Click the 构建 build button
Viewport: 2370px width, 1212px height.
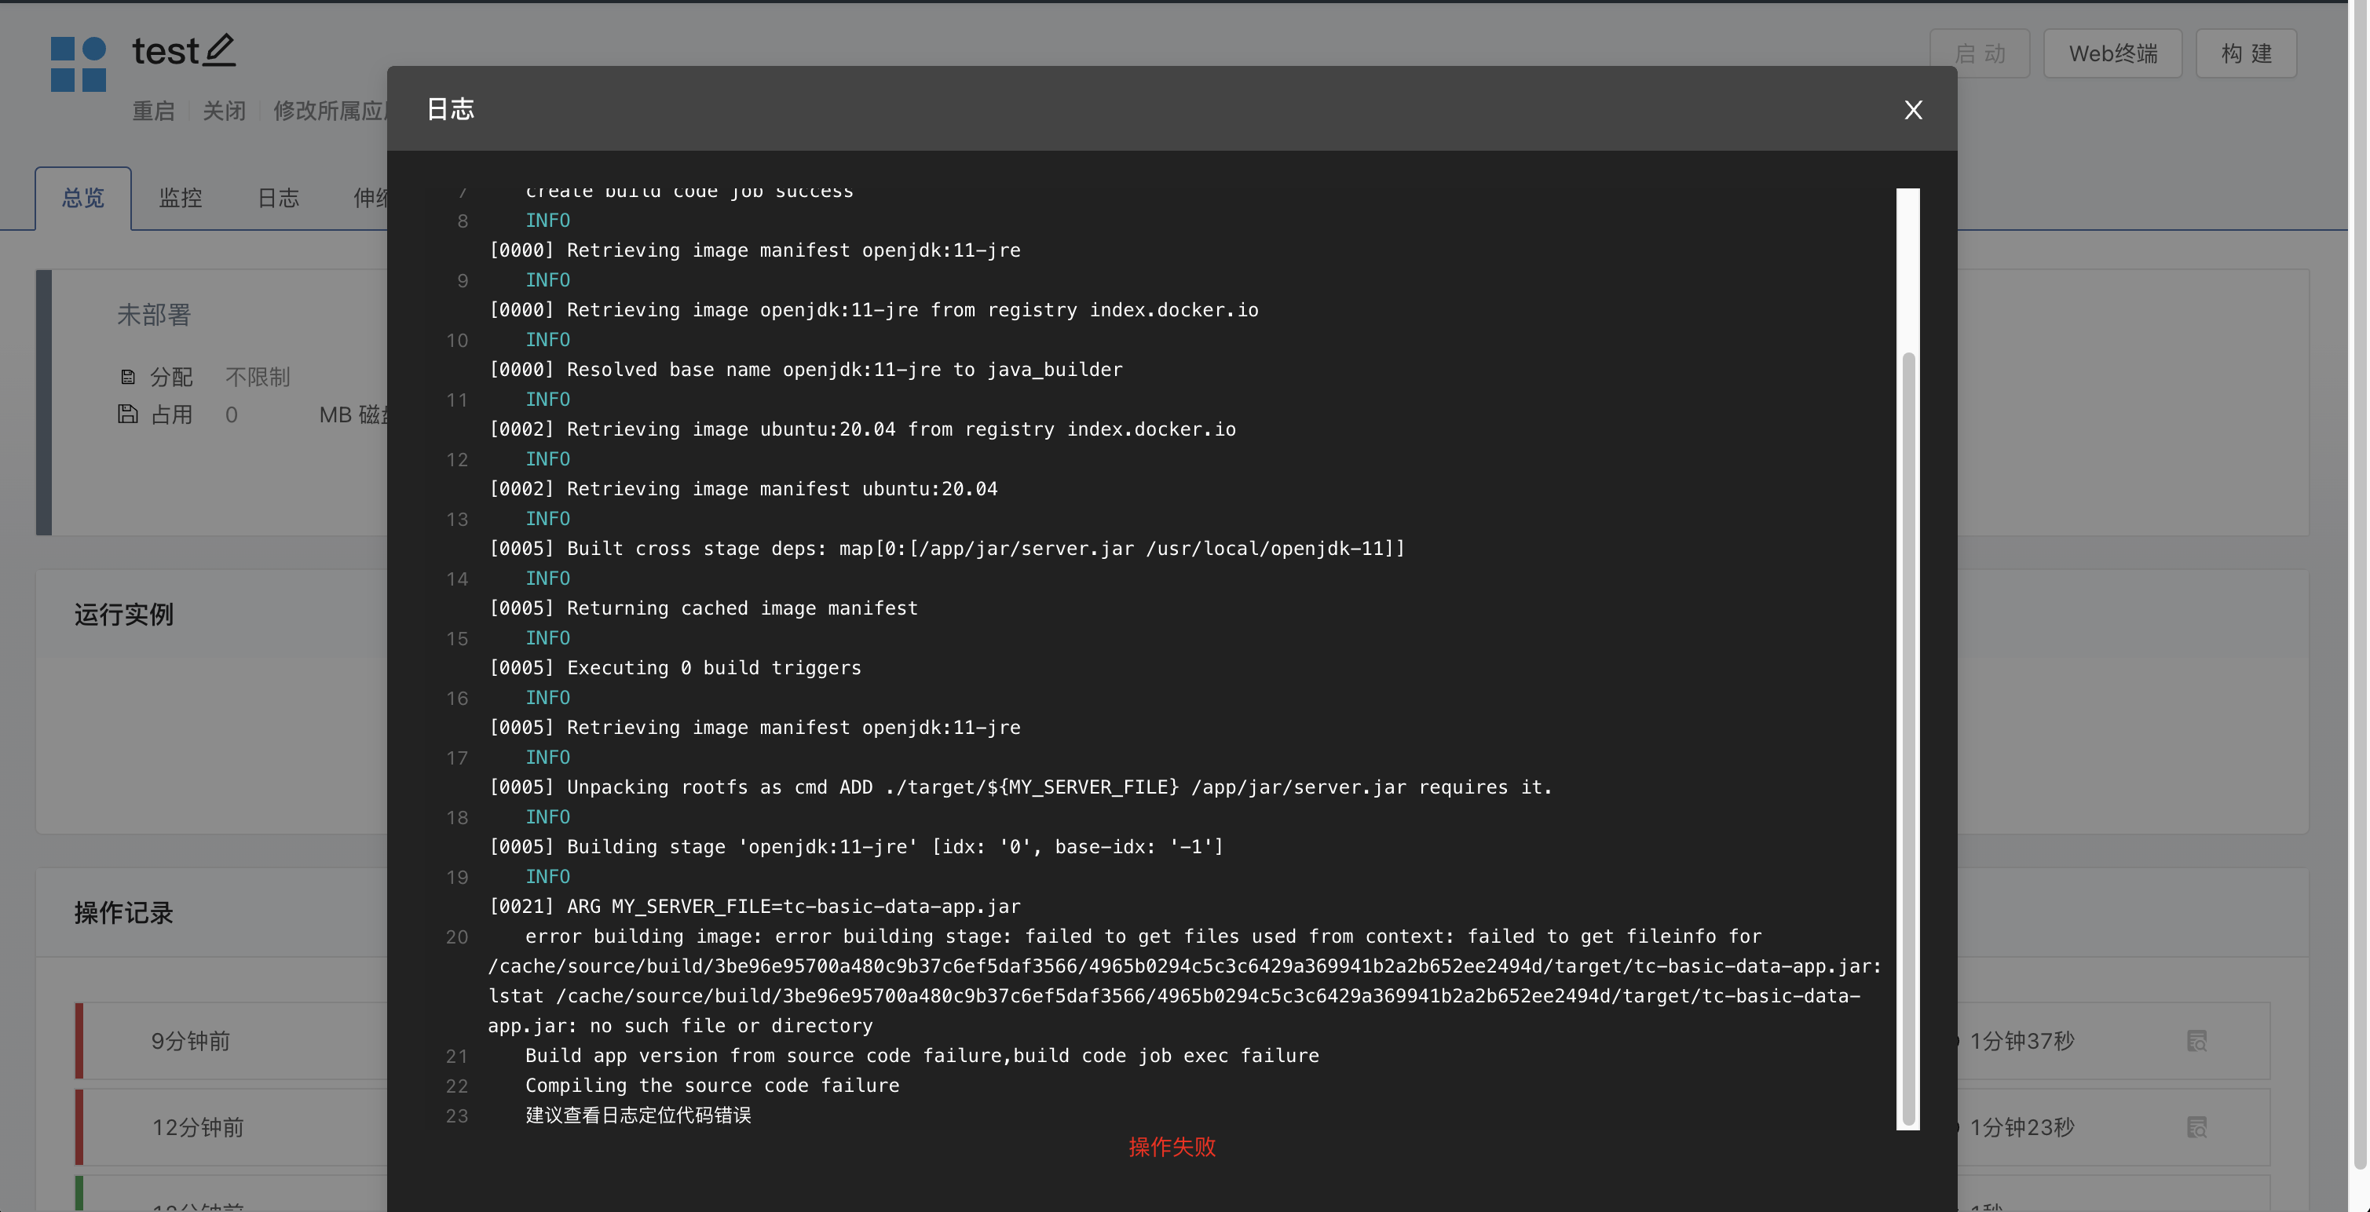pyautogui.click(x=2245, y=53)
